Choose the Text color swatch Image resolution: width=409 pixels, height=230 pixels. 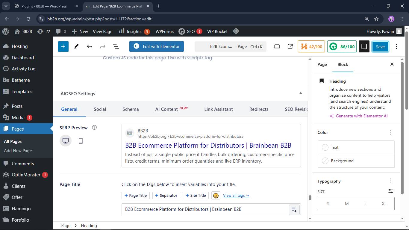pyautogui.click(x=356, y=147)
